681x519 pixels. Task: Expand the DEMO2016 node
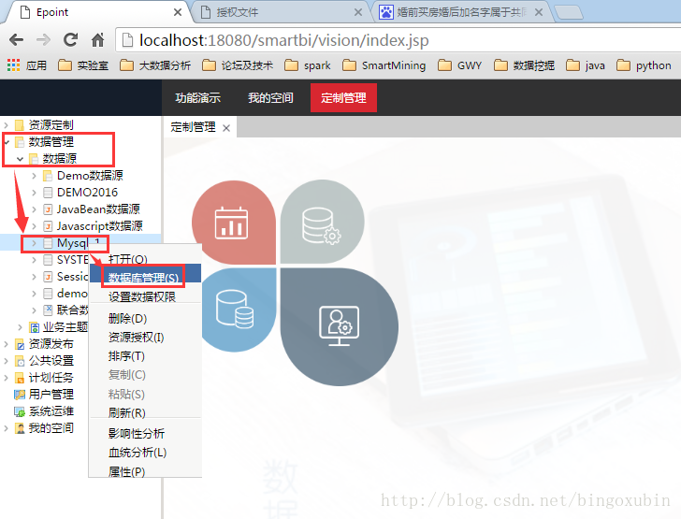click(34, 193)
